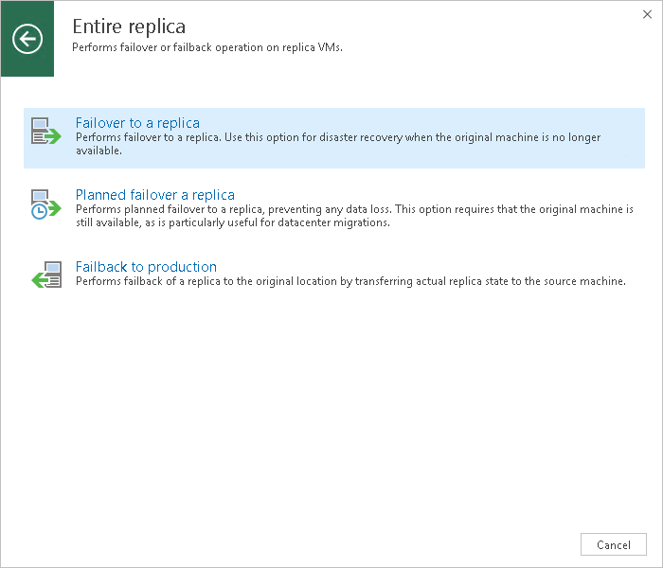
Task: Click the Failback to production icon
Action: [45, 275]
